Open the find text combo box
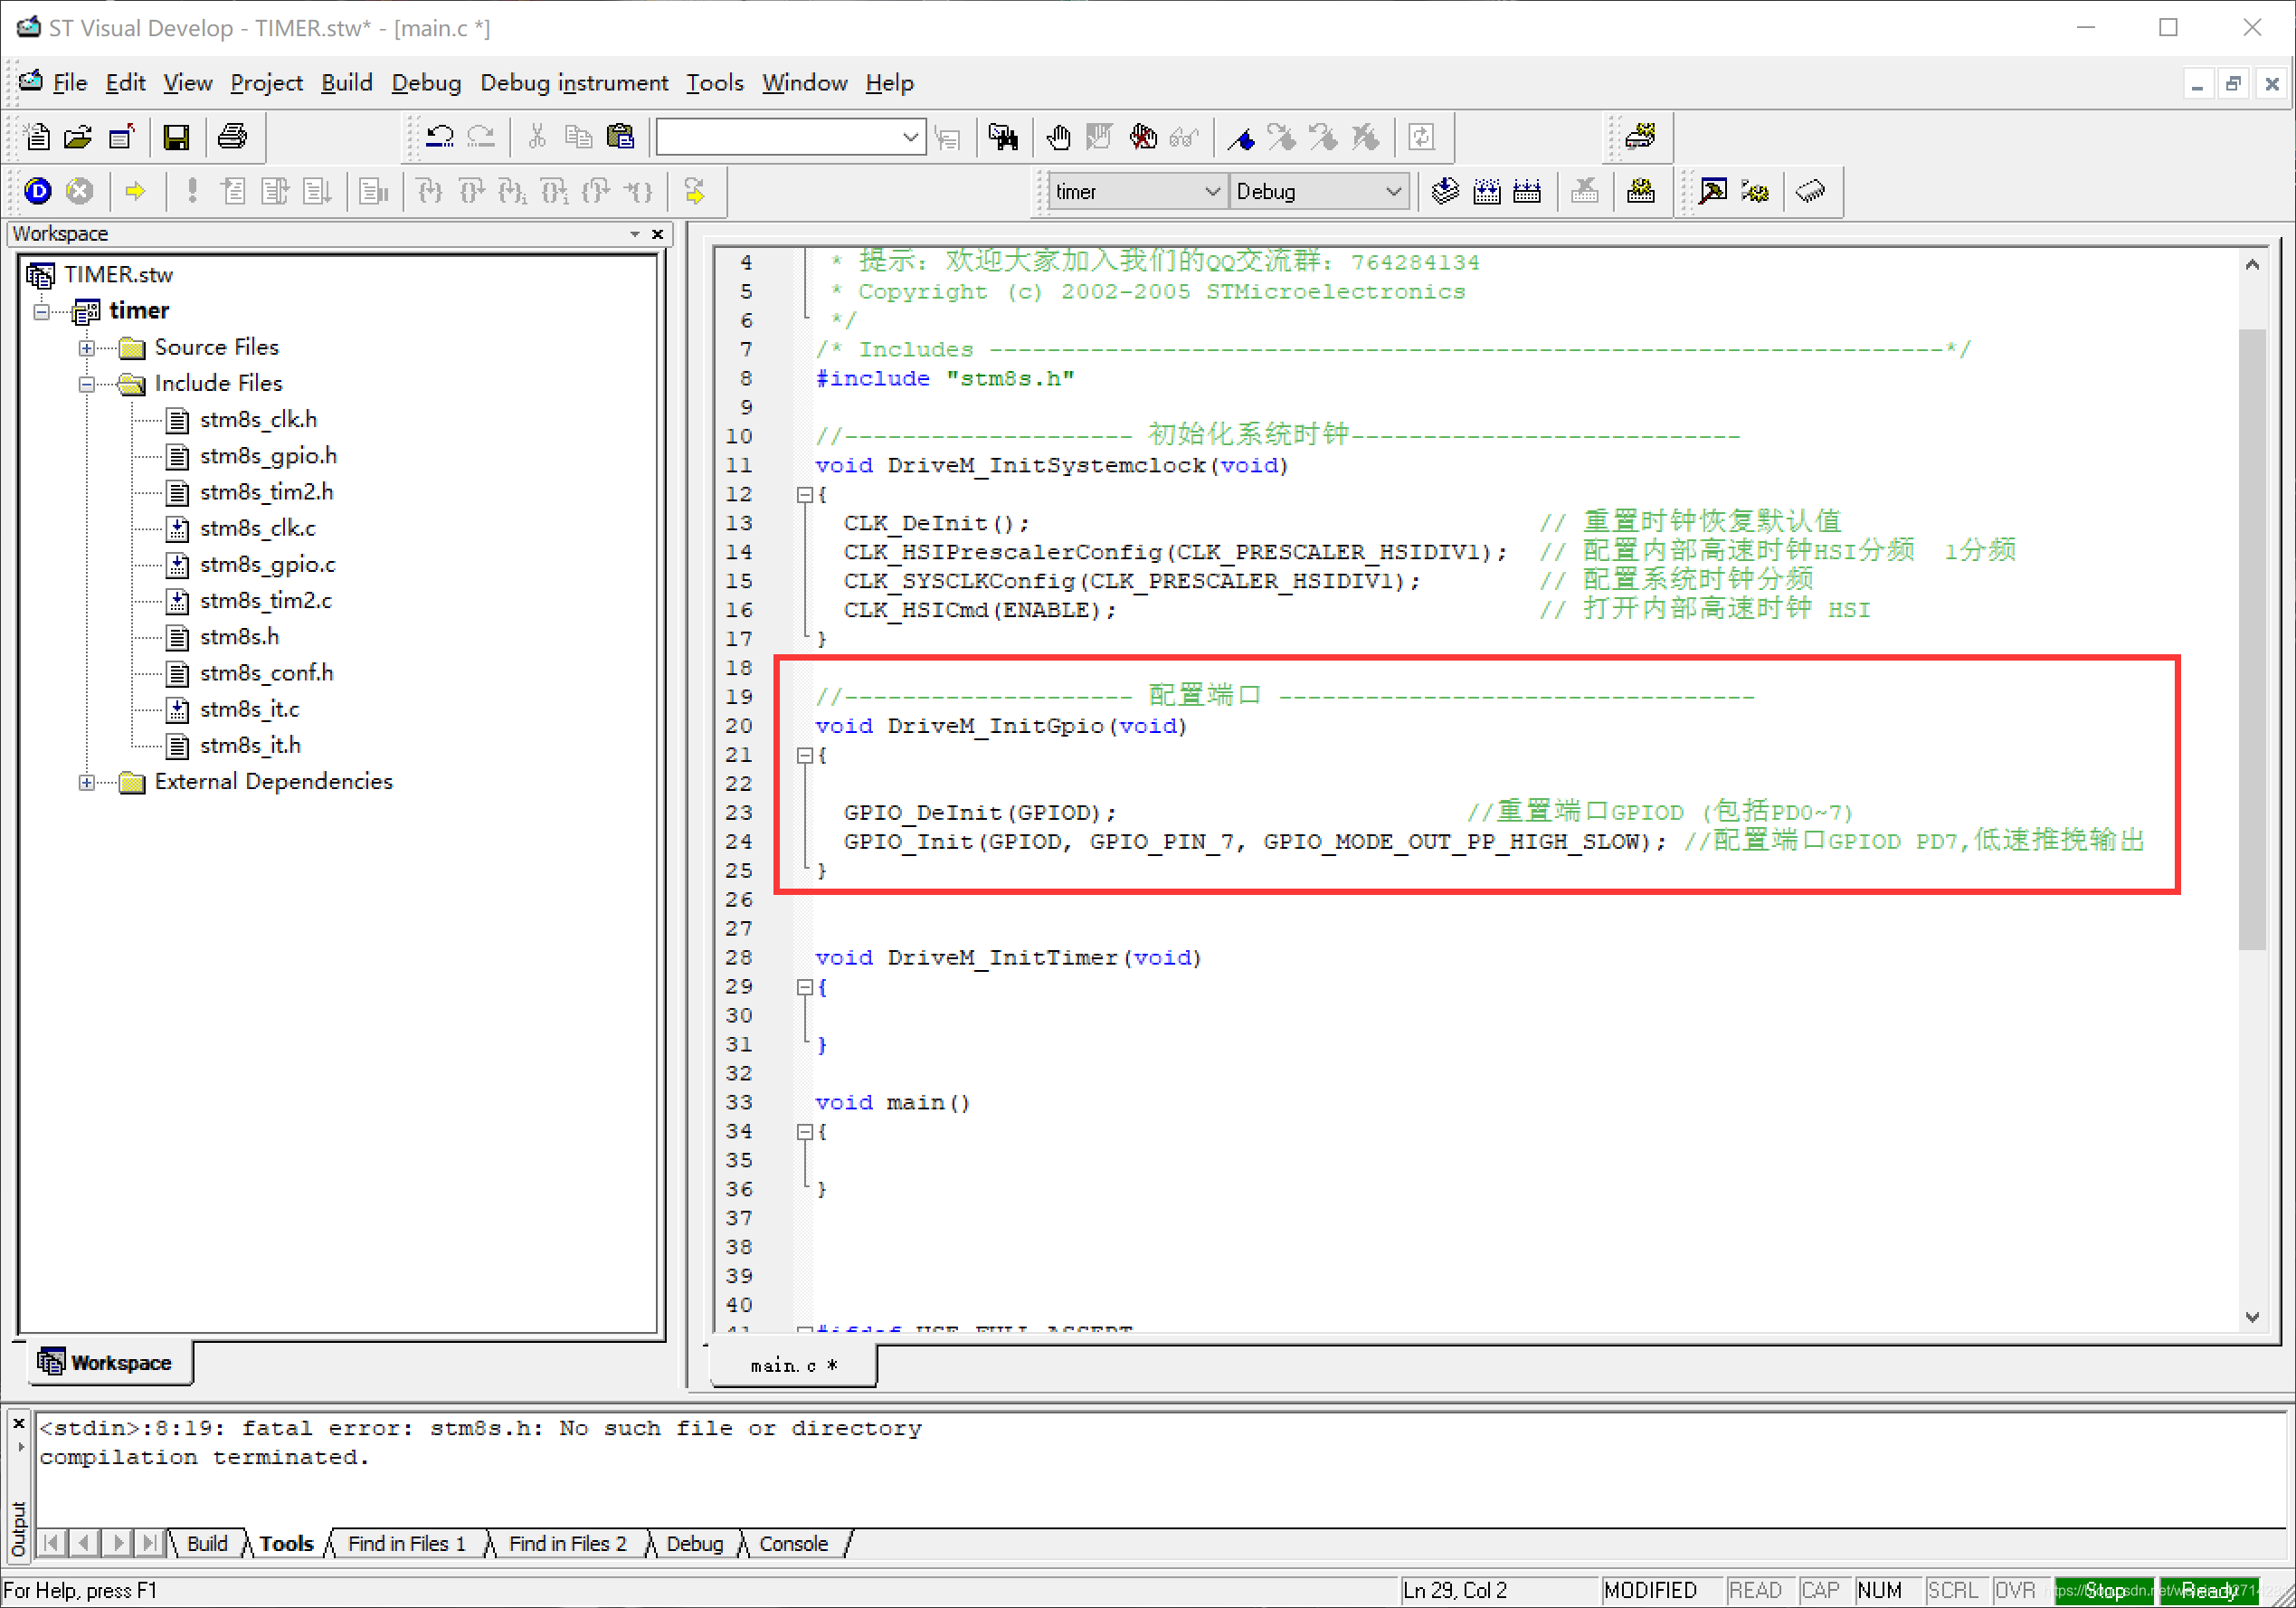Image resolution: width=2296 pixels, height=1608 pixels. (x=790, y=137)
